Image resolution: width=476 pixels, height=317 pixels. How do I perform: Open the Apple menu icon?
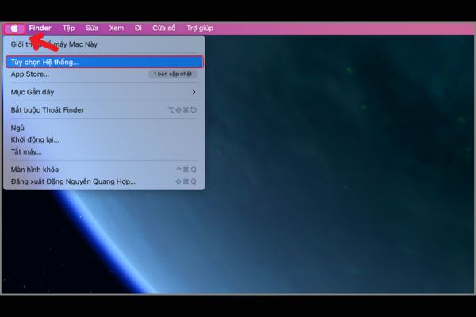point(14,29)
